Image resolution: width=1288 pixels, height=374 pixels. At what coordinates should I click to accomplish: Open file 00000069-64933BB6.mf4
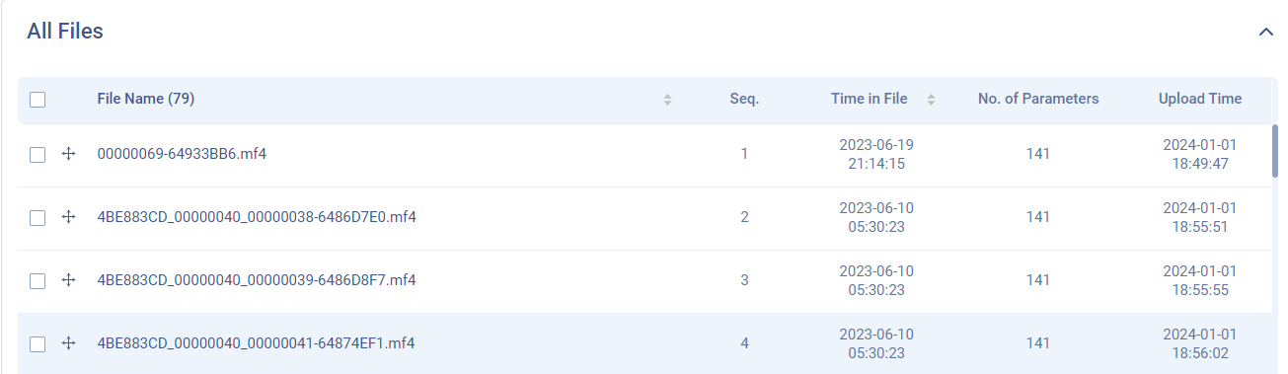(x=182, y=154)
